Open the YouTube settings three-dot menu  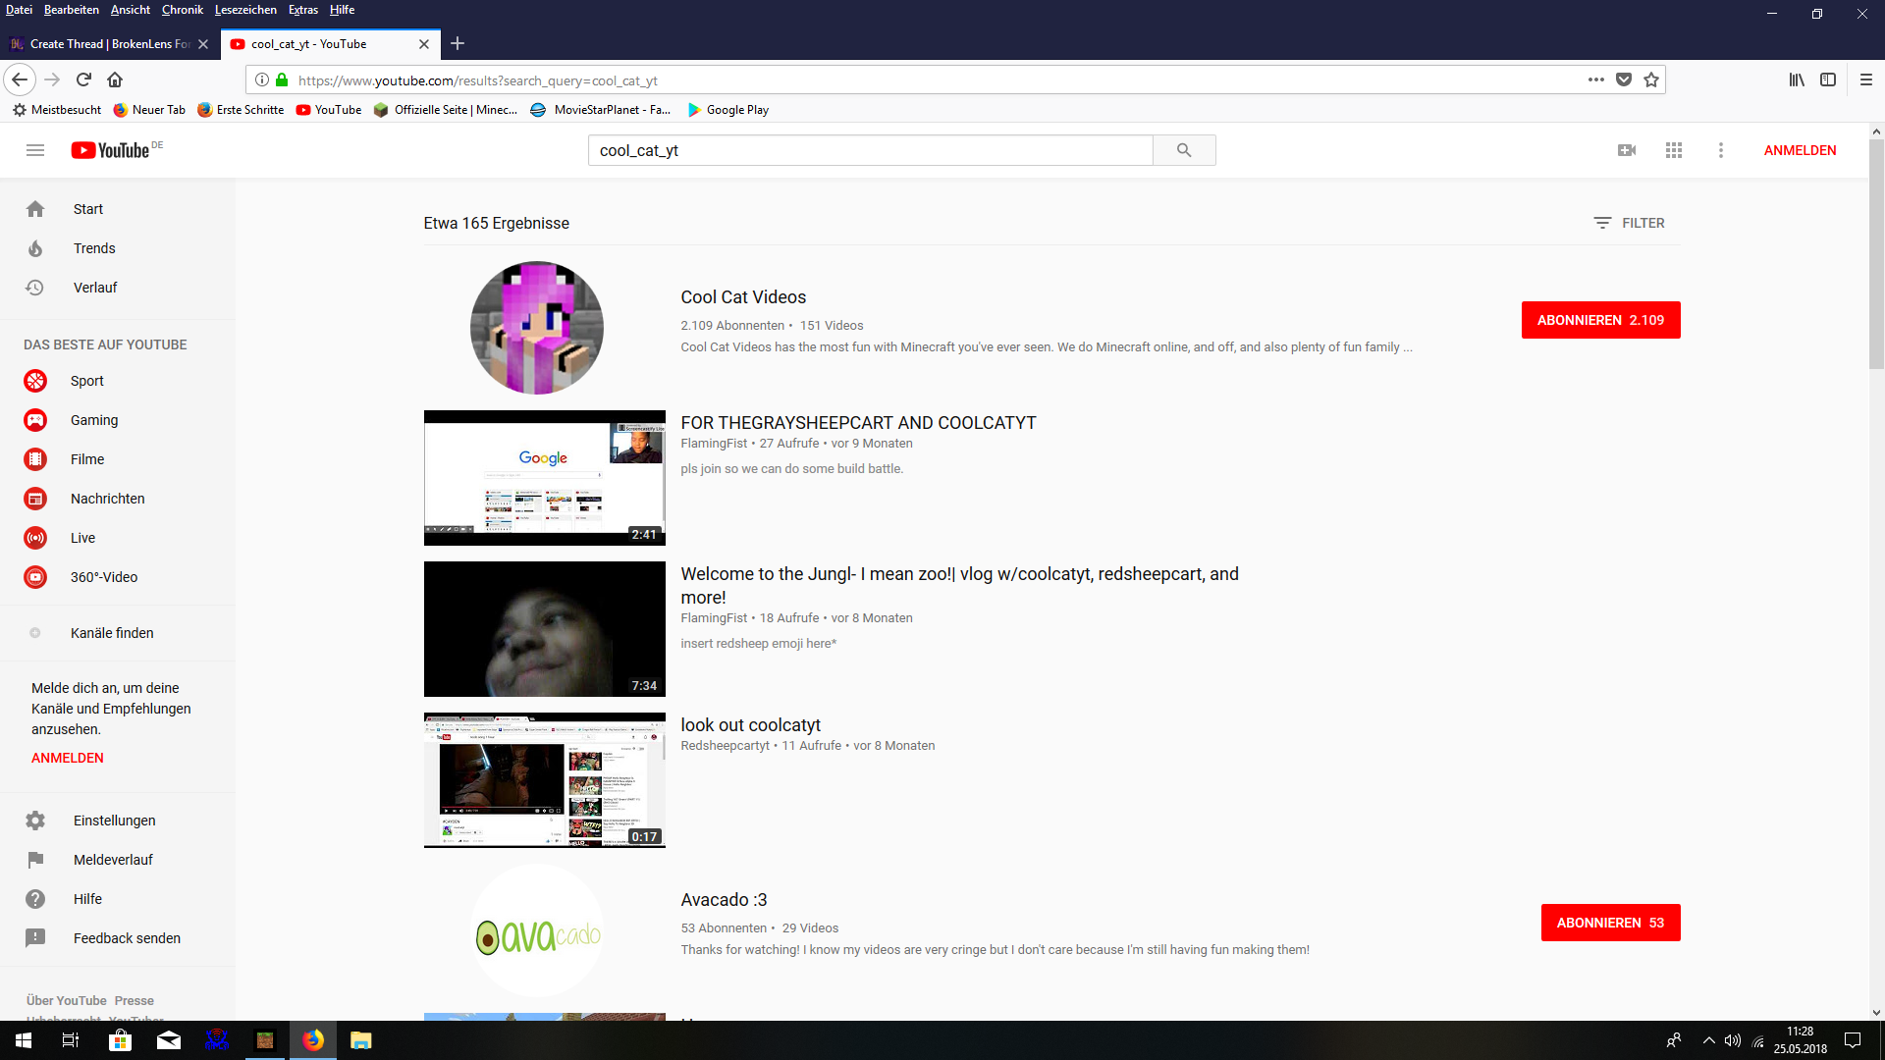point(1721,150)
